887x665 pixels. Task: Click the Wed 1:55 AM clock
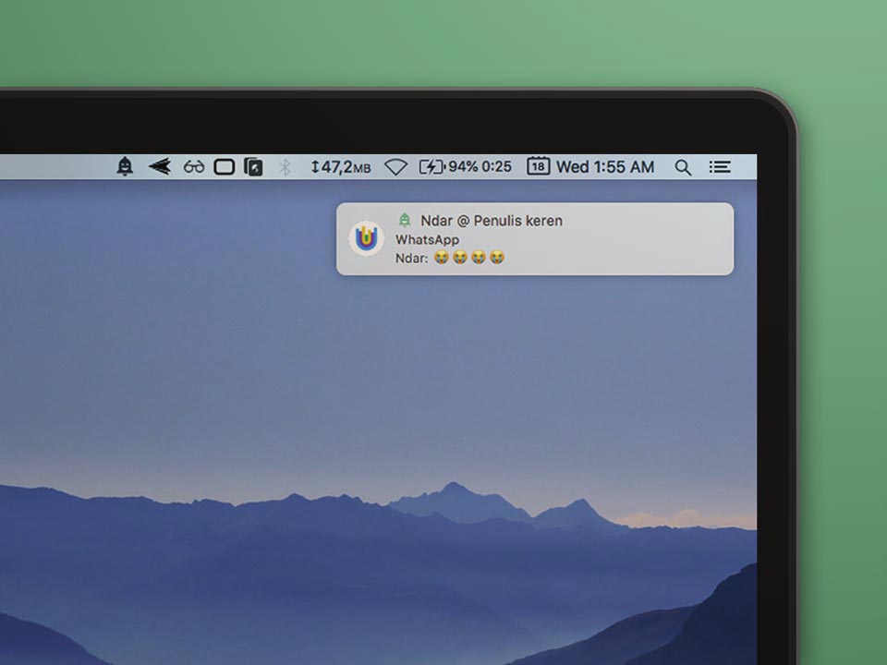(x=605, y=167)
